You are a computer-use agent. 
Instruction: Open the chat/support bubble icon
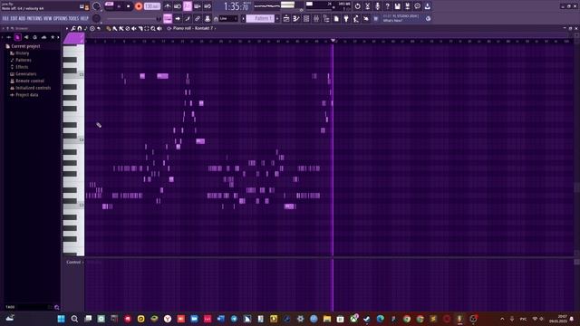pos(417,6)
